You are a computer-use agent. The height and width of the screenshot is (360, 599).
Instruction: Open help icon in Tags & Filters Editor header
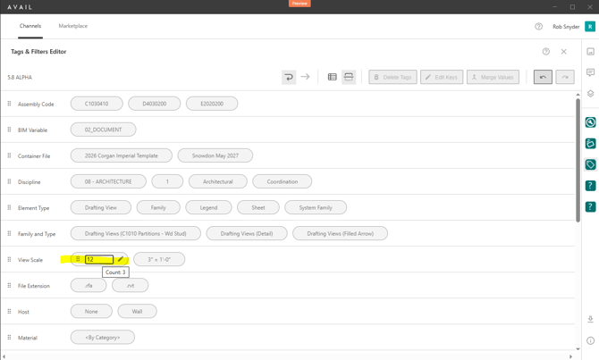[x=546, y=52]
